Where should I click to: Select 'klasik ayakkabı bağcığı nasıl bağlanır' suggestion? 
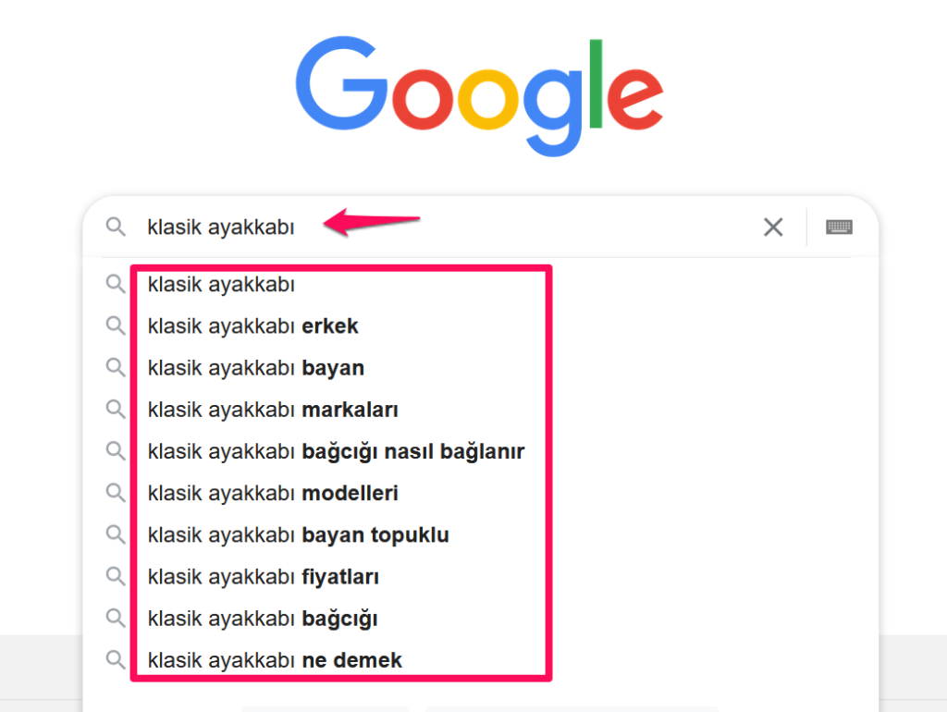336,452
